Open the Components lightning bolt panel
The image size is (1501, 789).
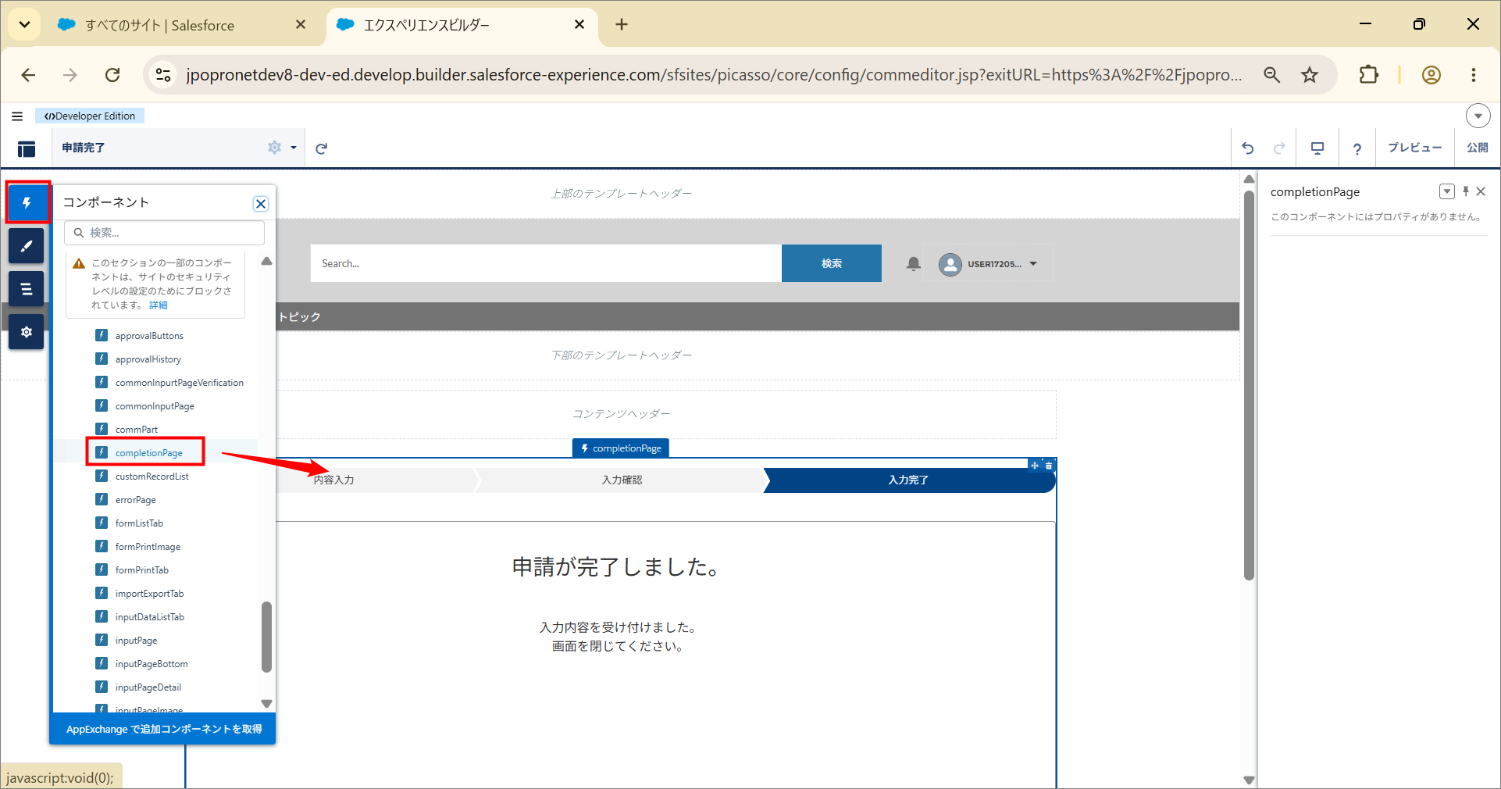click(x=27, y=203)
